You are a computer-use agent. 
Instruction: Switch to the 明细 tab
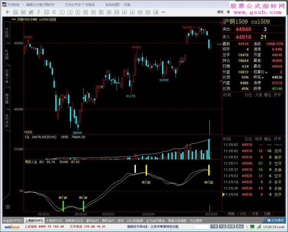coord(231,214)
